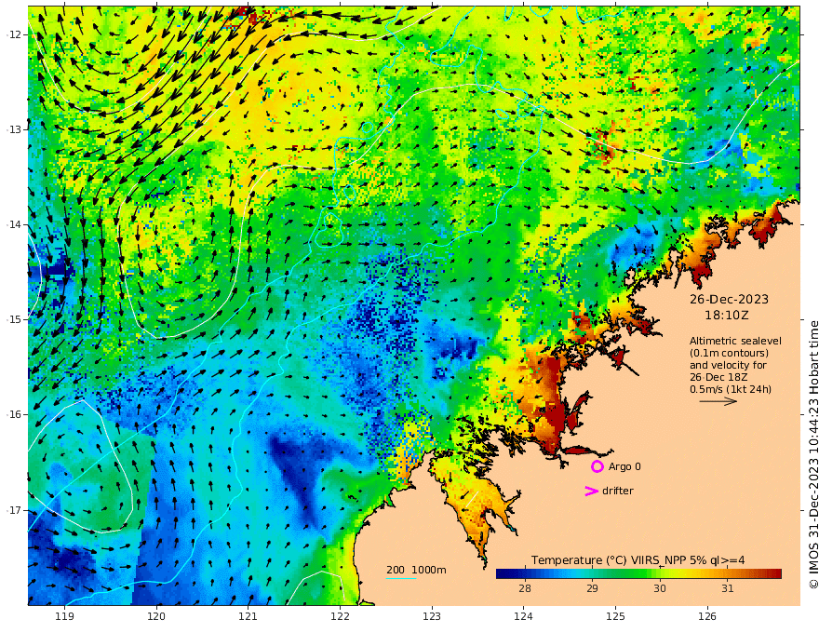
Task: Click the '0.5m/s (1kt 24h)' text
Action: [731, 389]
